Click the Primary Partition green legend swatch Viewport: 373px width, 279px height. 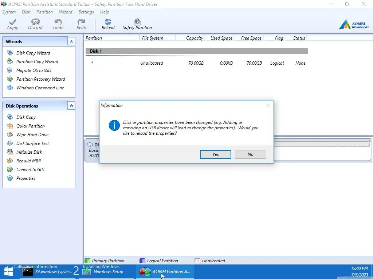click(87, 261)
